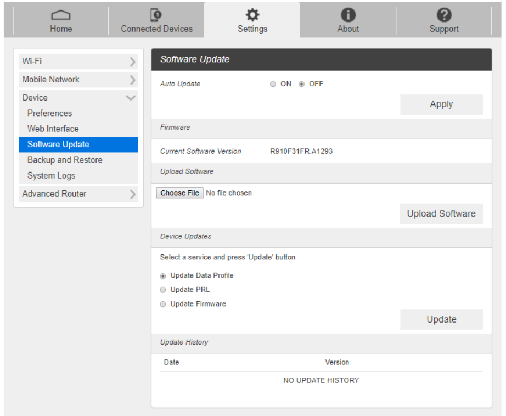Click the 'Current Software Version' label
This screenshot has width=506, height=416.
(201, 151)
